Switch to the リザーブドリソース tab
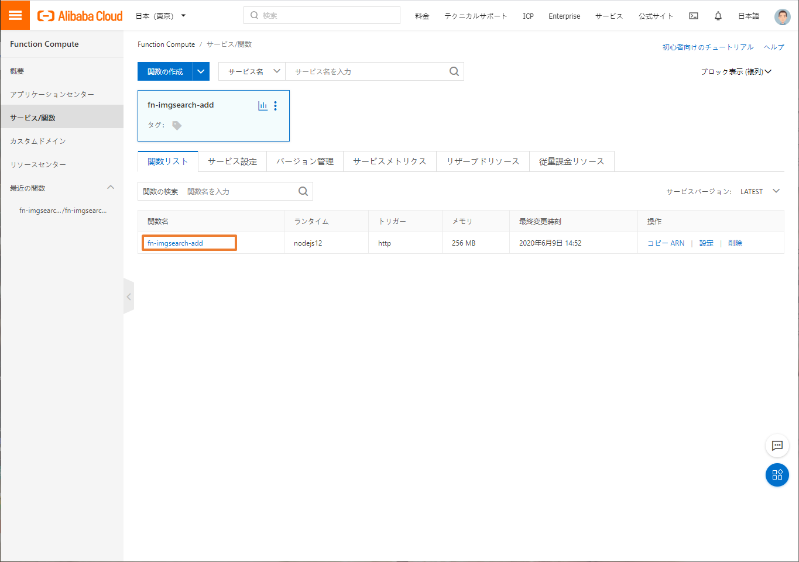This screenshot has width=799, height=562. [x=483, y=161]
